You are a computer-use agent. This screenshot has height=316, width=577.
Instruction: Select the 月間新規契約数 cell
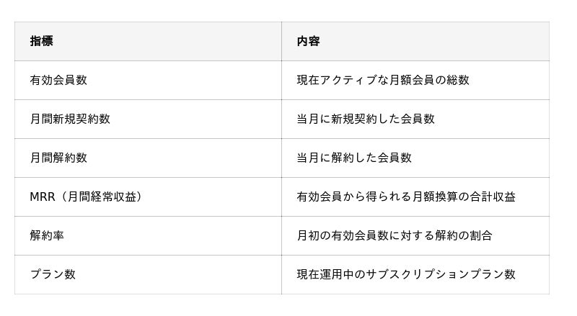70,119
